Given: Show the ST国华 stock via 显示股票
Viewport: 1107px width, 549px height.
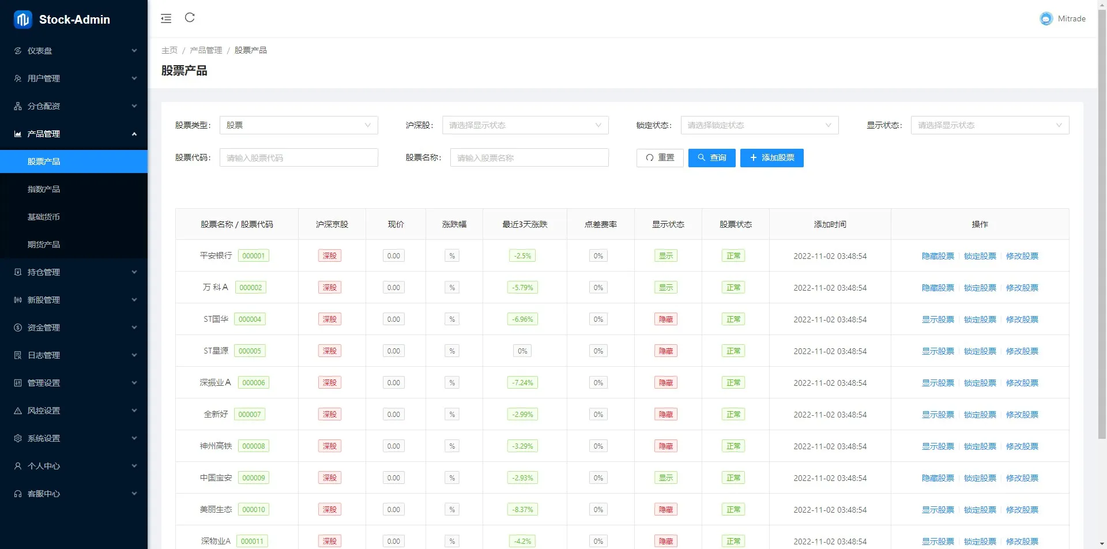Looking at the screenshot, I should tap(937, 319).
